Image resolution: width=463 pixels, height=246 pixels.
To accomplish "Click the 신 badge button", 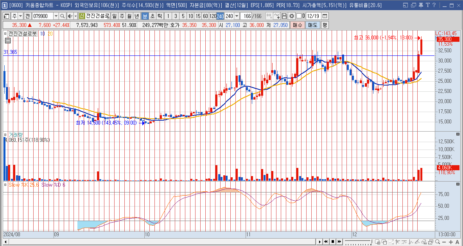I will (x=82, y=16).
